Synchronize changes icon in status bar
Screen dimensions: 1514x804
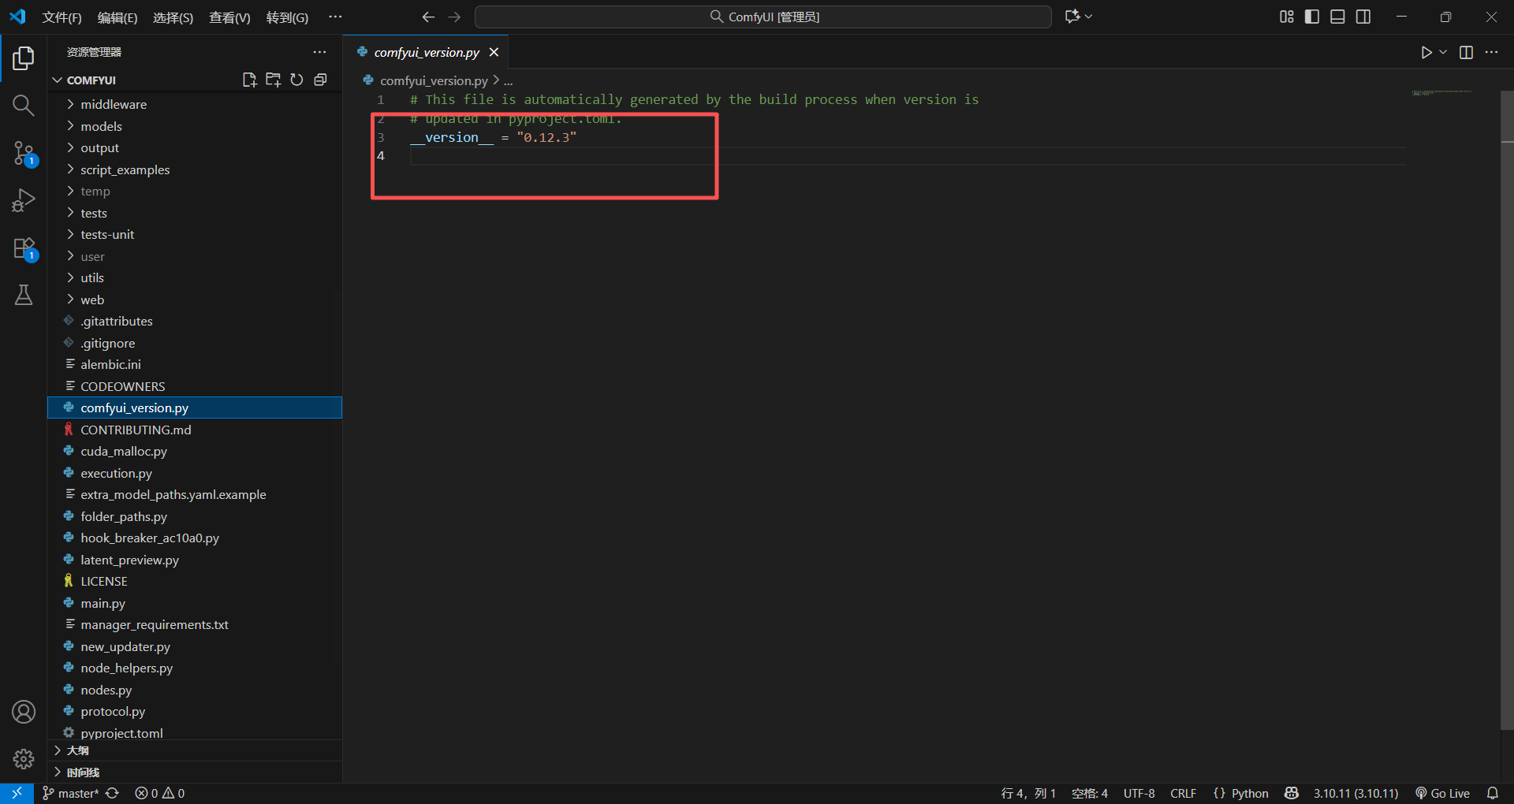[113, 793]
